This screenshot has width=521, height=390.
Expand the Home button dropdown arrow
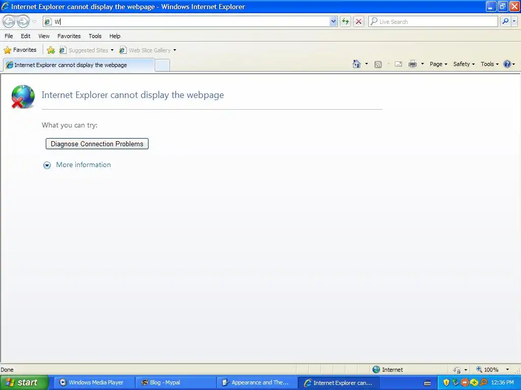click(366, 64)
